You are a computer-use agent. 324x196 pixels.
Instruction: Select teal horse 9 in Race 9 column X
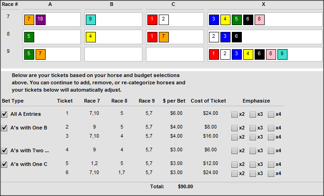point(282,55)
